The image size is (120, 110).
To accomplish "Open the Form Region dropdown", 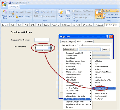I will 68,14.
